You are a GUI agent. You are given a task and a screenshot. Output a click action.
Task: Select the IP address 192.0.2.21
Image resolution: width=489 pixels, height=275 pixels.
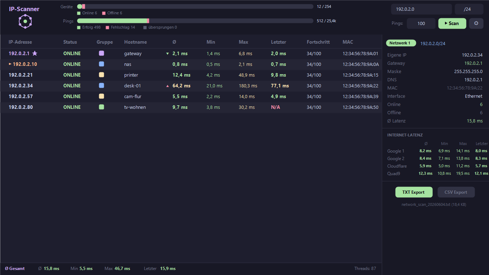tap(21, 75)
